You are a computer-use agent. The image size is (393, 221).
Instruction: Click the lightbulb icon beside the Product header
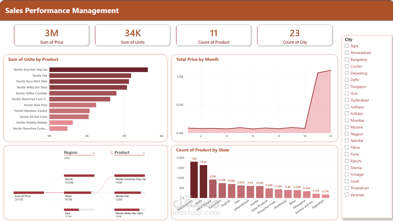pyautogui.click(x=112, y=153)
